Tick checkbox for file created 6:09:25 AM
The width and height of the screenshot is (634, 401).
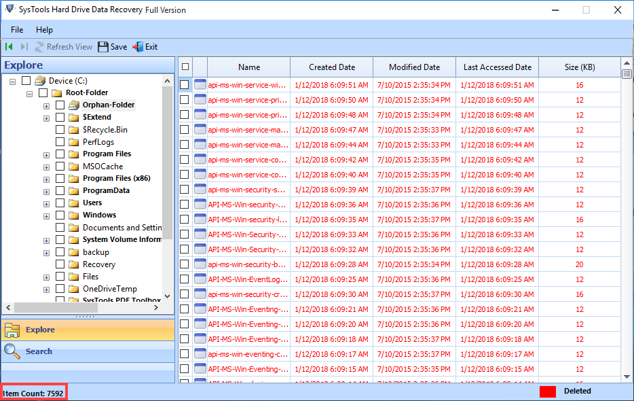pos(185,279)
